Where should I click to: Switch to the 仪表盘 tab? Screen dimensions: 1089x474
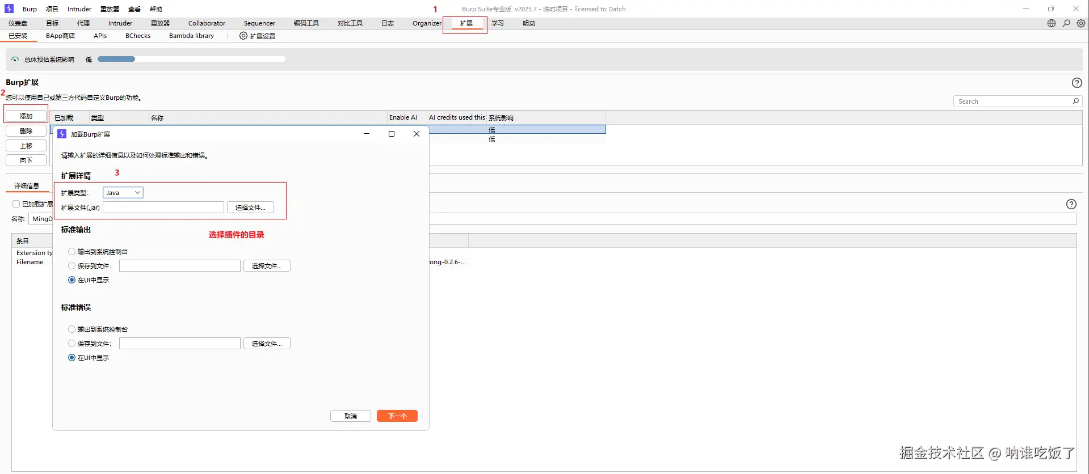[18, 23]
